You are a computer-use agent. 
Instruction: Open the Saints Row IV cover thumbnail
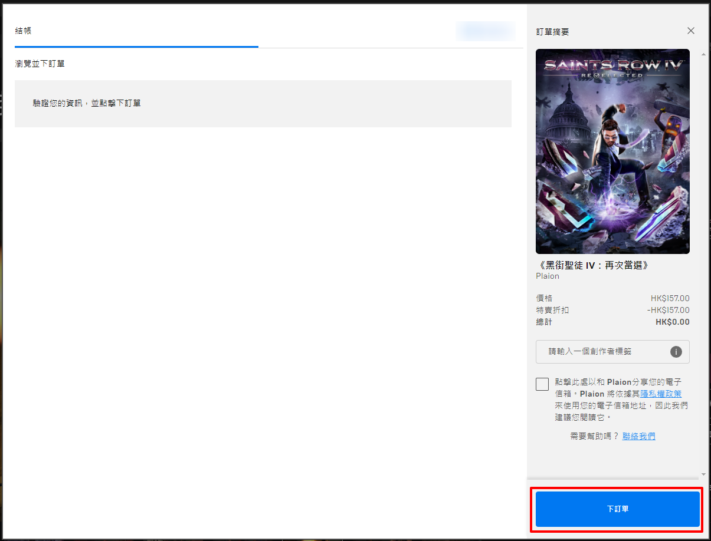click(x=612, y=151)
